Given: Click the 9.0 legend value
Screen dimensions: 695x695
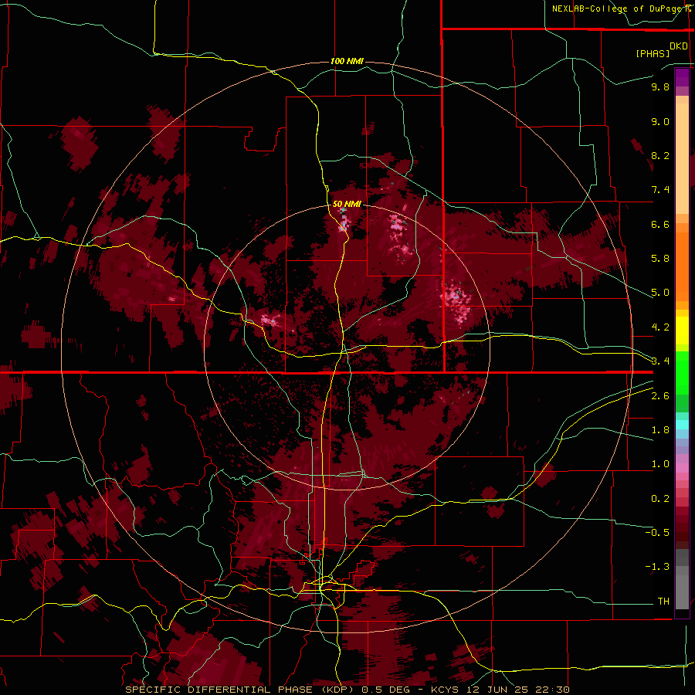Looking at the screenshot, I should click(660, 121).
